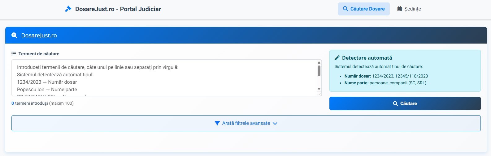
Task: Click the Termeni de căutare label
Action: [39, 54]
